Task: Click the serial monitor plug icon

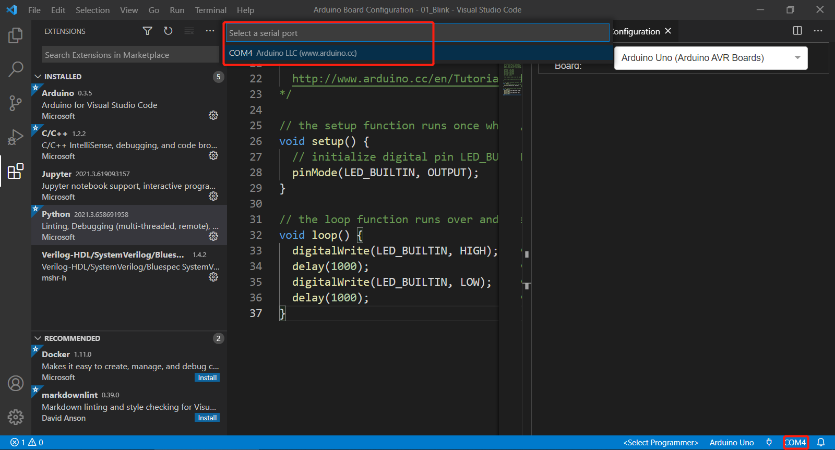Action: tap(769, 442)
